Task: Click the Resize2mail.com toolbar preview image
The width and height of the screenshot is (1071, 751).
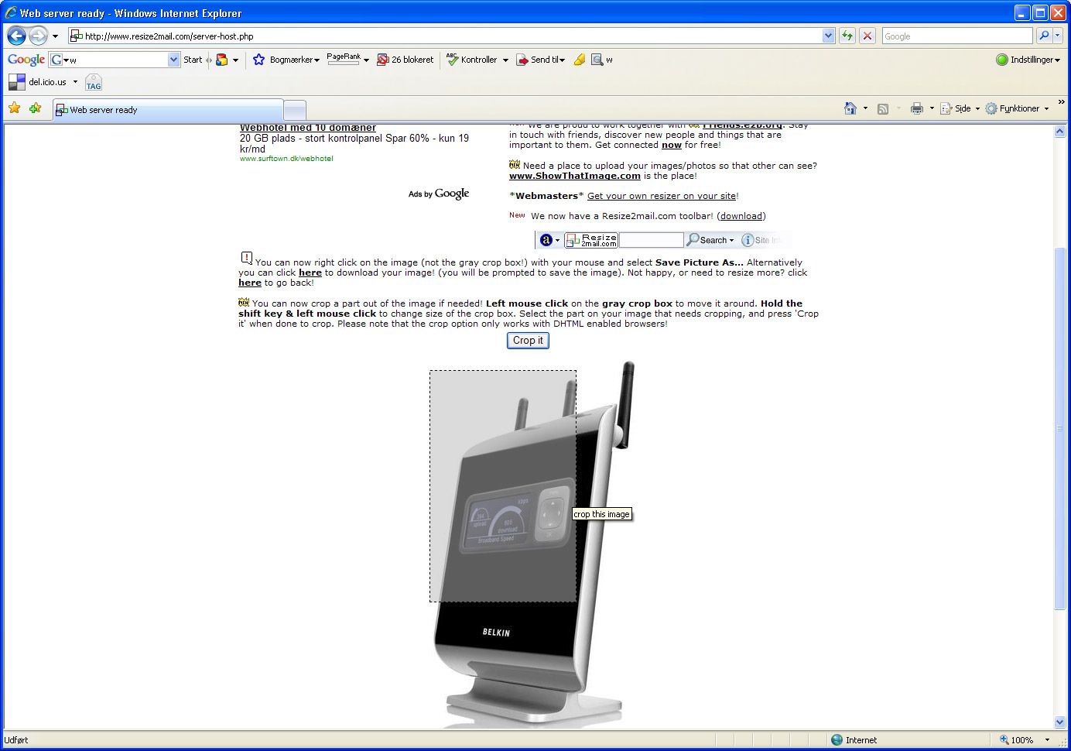Action: (x=662, y=240)
